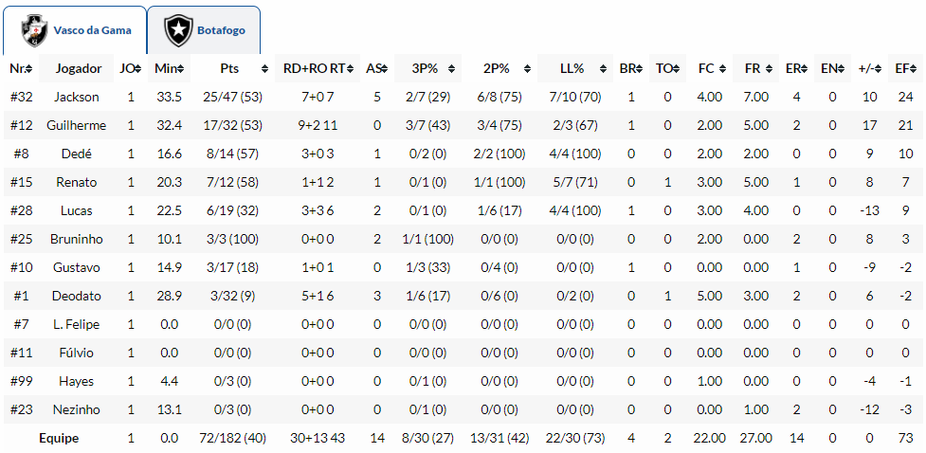The image size is (926, 453).
Task: Click the Pts column header
Action: (x=230, y=69)
